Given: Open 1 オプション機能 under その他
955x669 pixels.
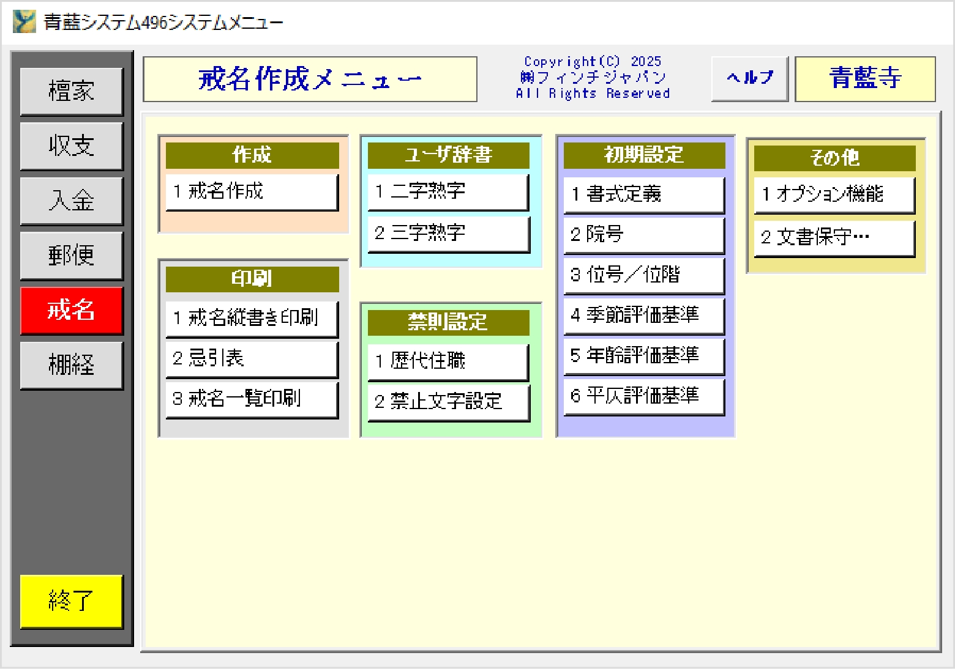Looking at the screenshot, I should pos(834,194).
